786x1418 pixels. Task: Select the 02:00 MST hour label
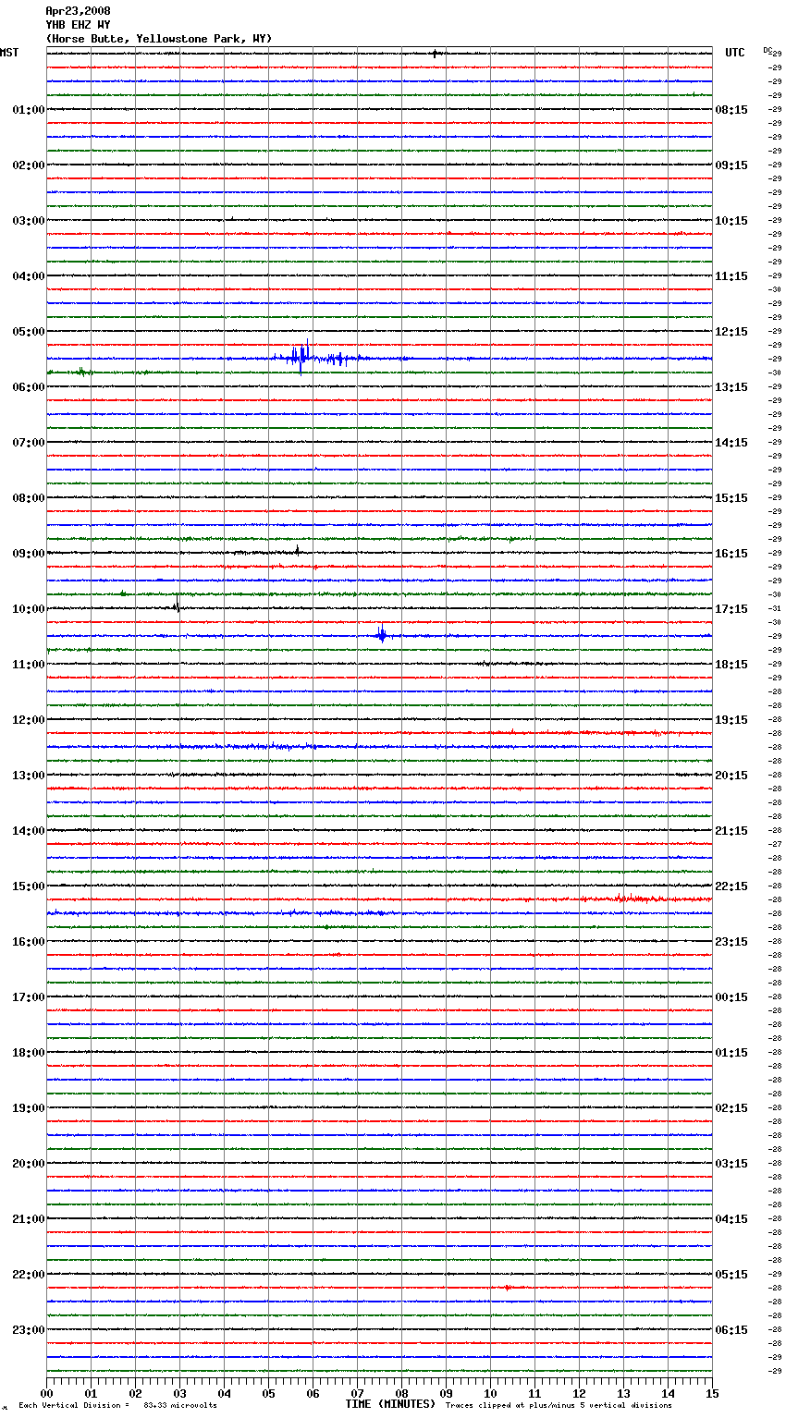29,165
